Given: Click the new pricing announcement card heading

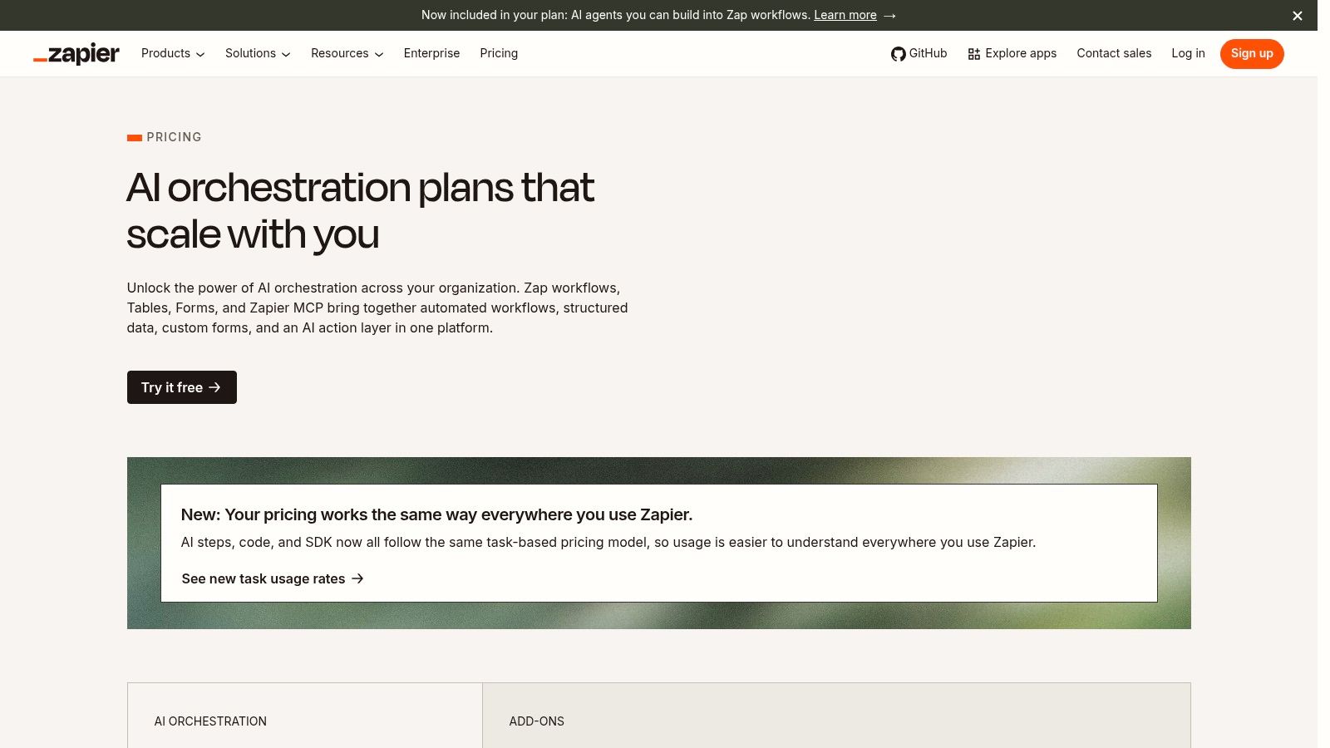Looking at the screenshot, I should coord(436,514).
